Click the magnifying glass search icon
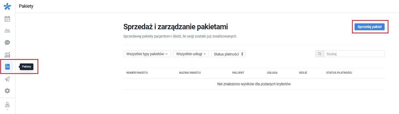399x114 pixels. tap(320, 54)
